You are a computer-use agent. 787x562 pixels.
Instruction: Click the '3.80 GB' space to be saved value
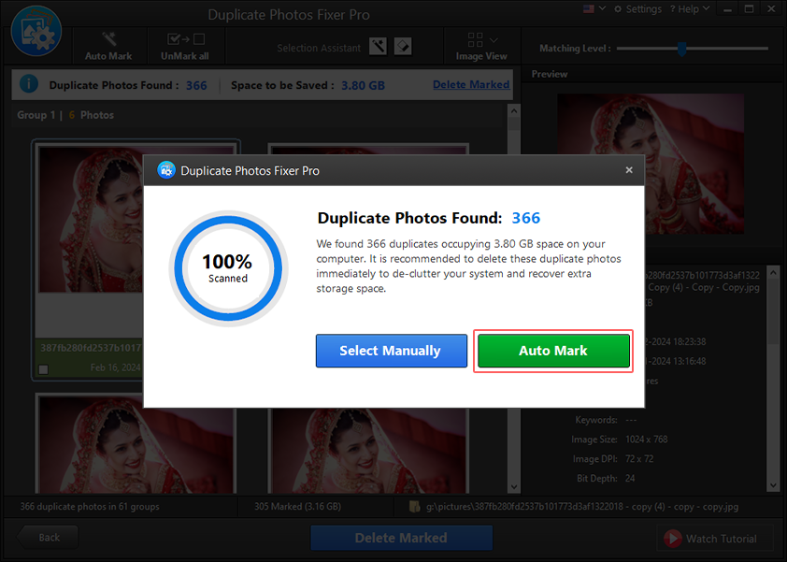[x=363, y=85]
